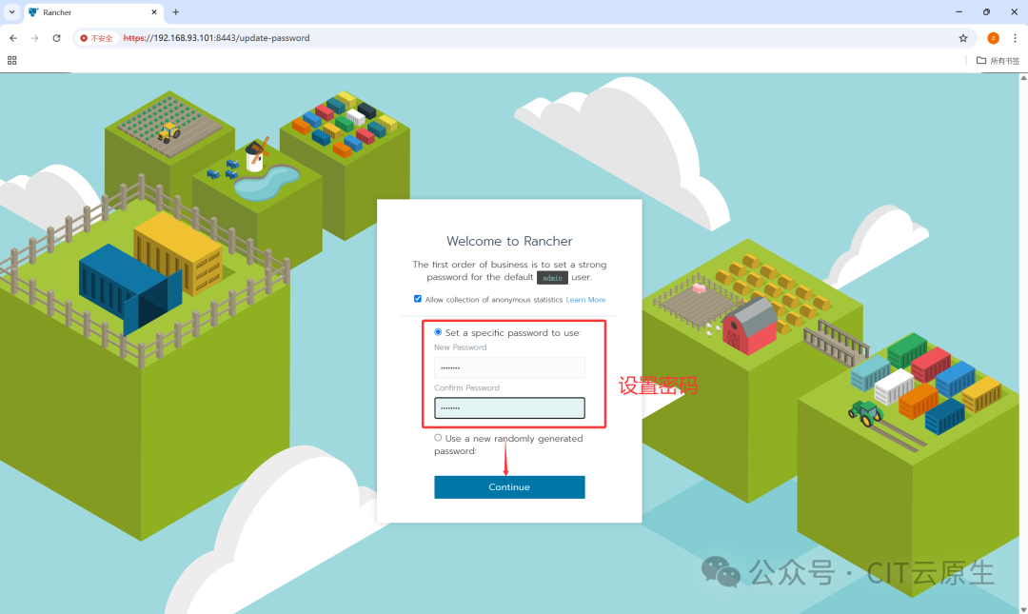Screen dimensions: 1028x614
Task: Restore down the browser window
Action: (987, 11)
